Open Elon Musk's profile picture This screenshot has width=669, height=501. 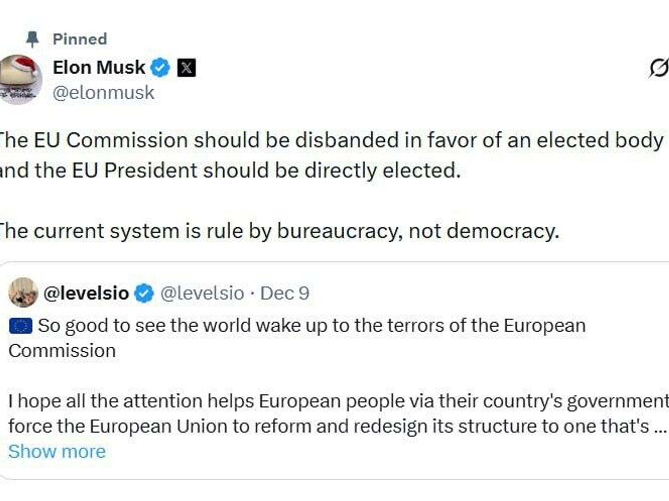20,79
